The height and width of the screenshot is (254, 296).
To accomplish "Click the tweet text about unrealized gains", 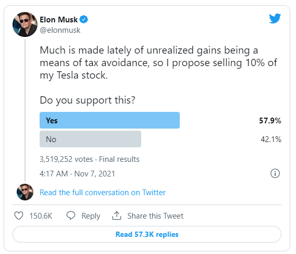I will click(x=158, y=63).
